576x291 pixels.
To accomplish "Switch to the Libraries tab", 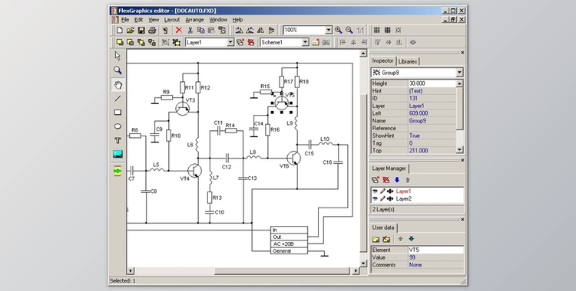I will 408,61.
